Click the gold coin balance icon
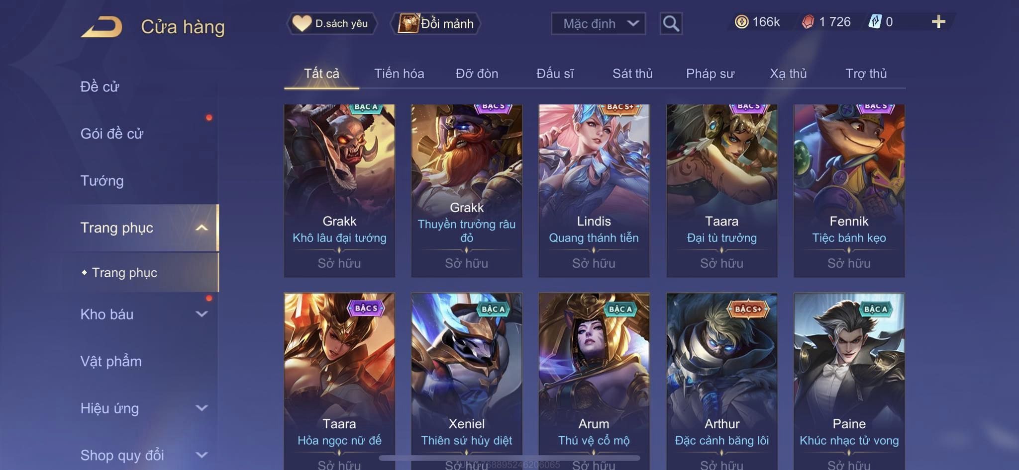The width and height of the screenshot is (1019, 470). click(x=741, y=22)
